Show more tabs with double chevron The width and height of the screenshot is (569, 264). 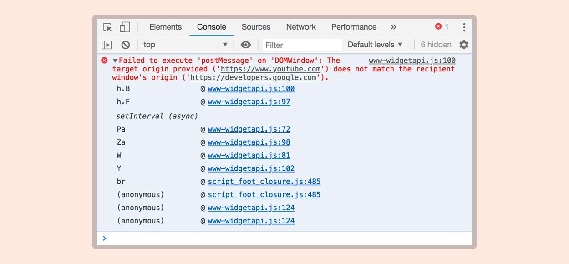pos(393,27)
